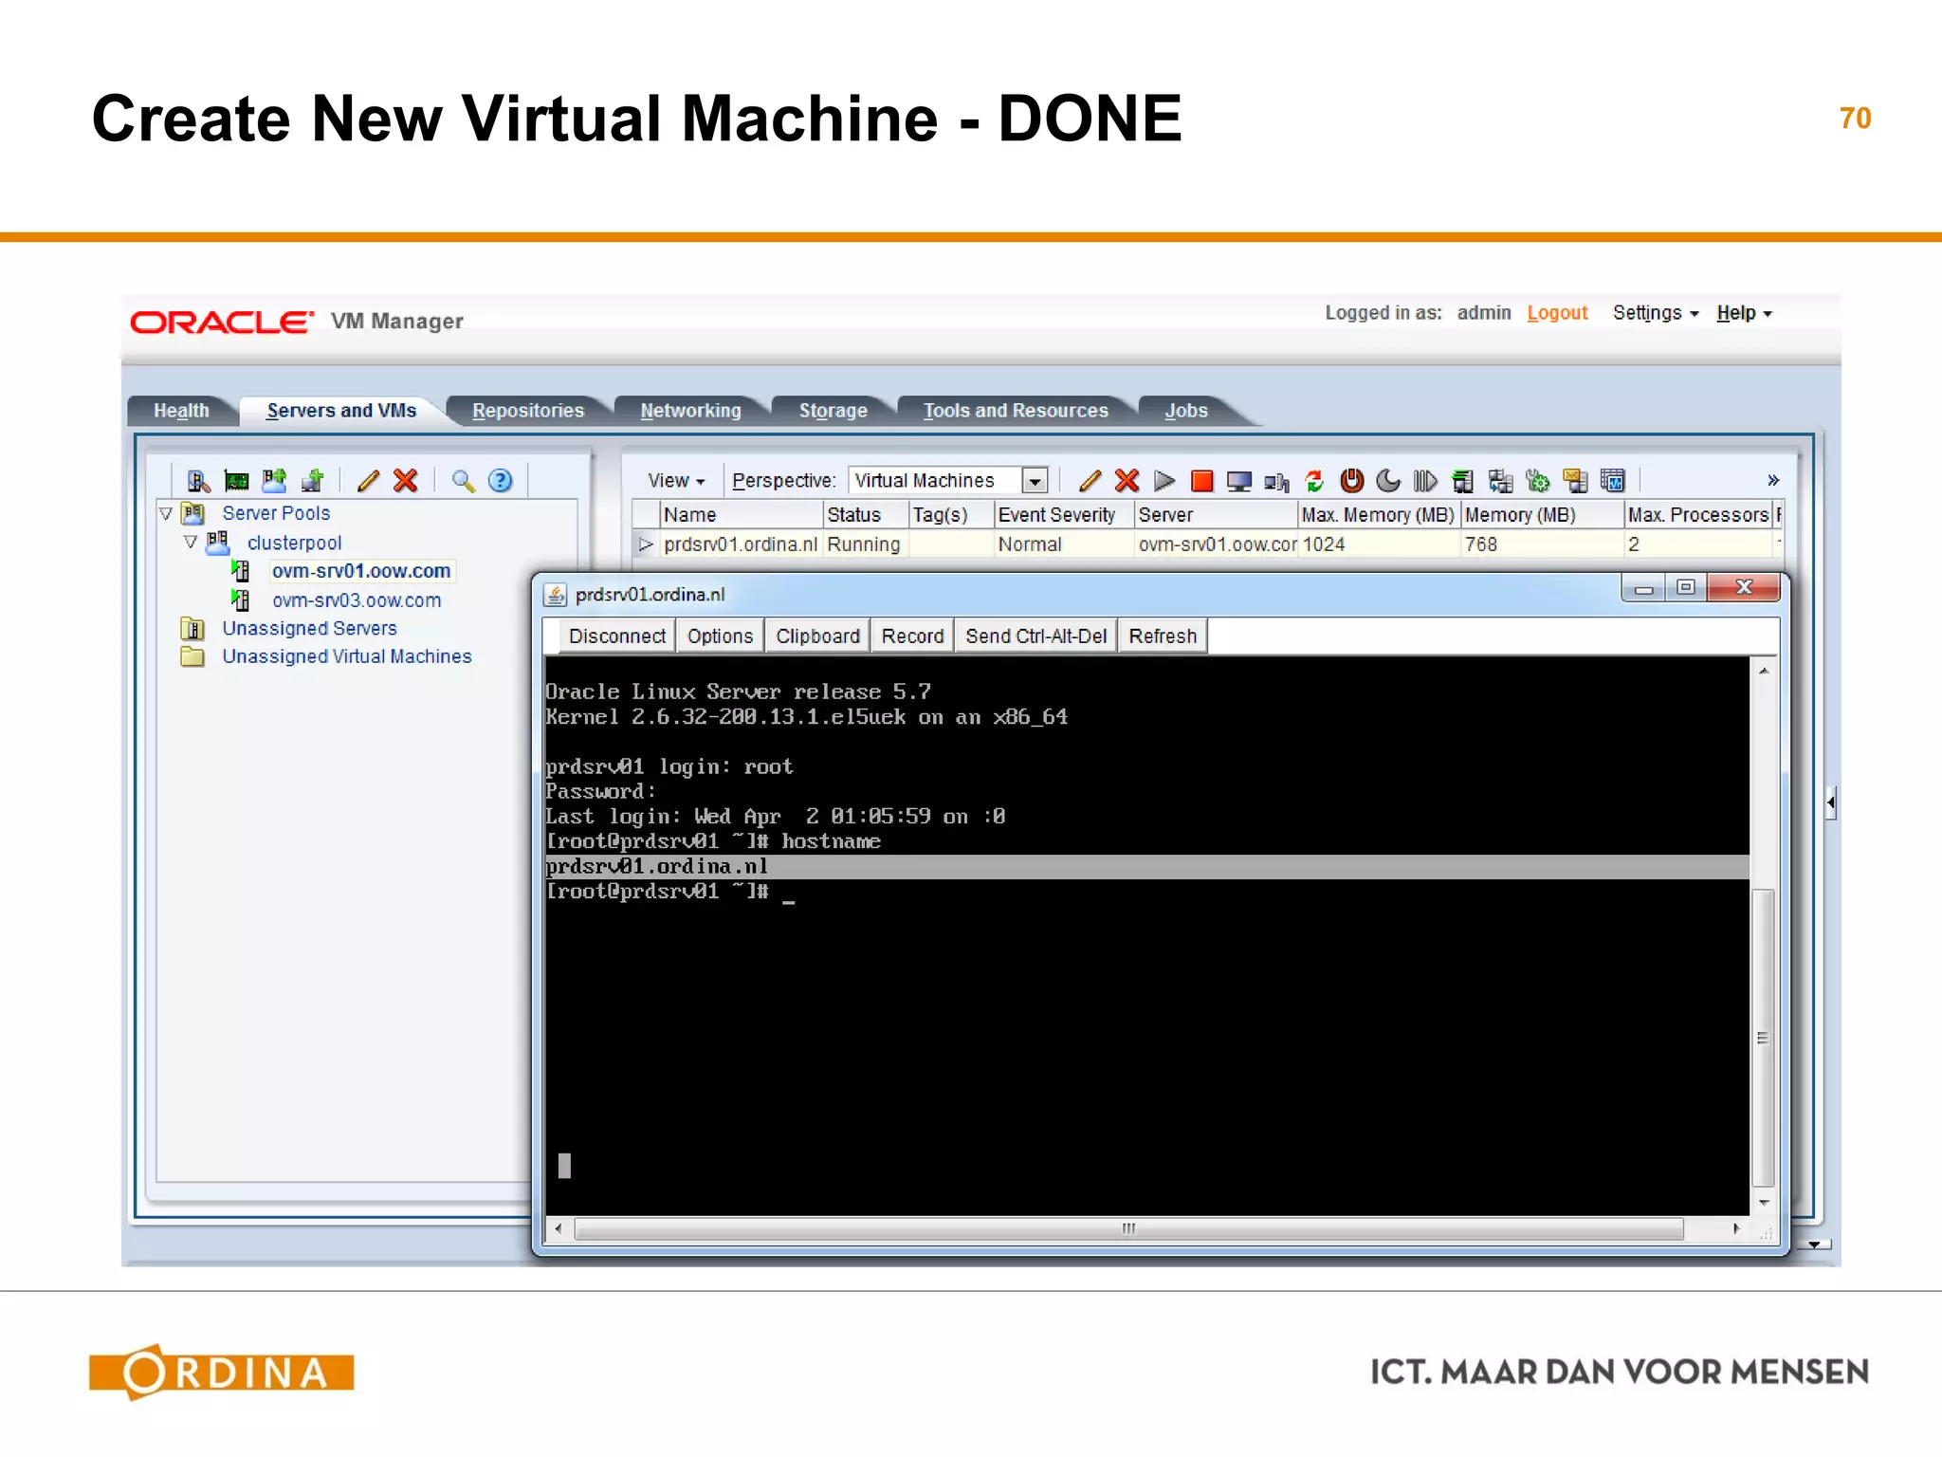Switch to the Networking tab
Image resolution: width=1942 pixels, height=1457 pixels.
click(690, 411)
